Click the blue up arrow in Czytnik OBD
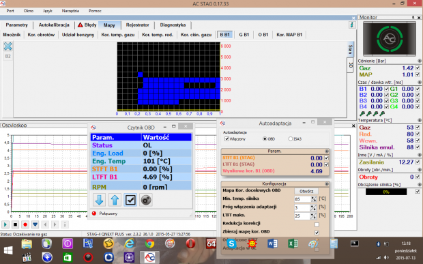 coord(115,200)
